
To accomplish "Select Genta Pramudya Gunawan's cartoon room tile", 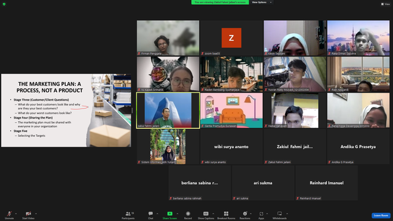I will (232, 110).
